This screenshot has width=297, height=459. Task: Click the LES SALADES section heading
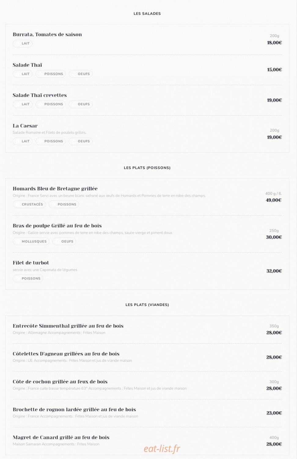coord(147,13)
